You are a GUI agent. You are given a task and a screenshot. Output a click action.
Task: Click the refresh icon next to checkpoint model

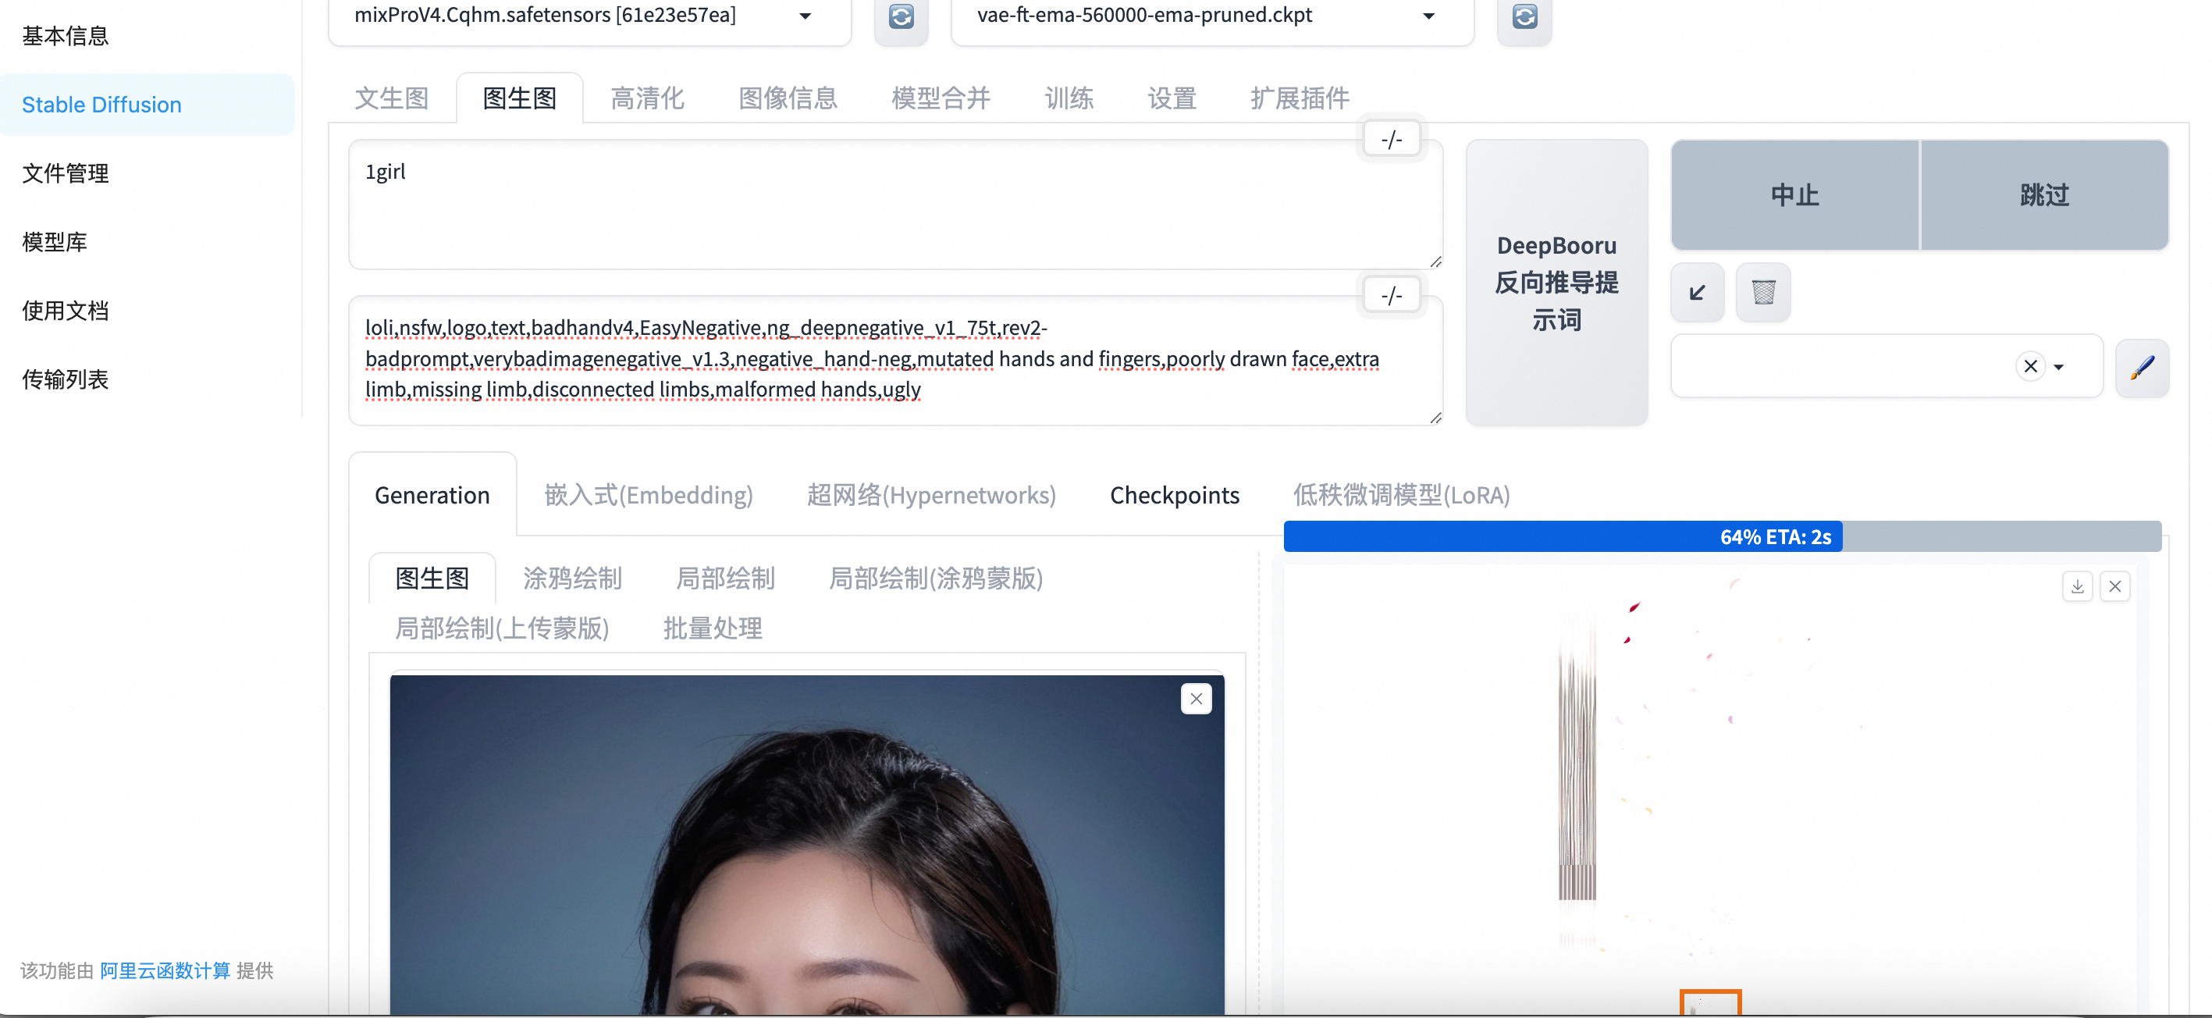(901, 16)
